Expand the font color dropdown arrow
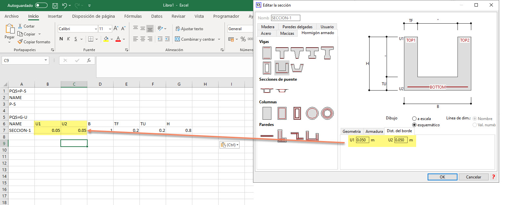The image size is (531, 205). [124, 39]
